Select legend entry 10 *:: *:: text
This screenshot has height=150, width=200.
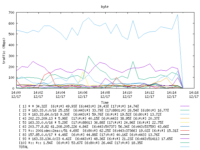click(x=81, y=143)
